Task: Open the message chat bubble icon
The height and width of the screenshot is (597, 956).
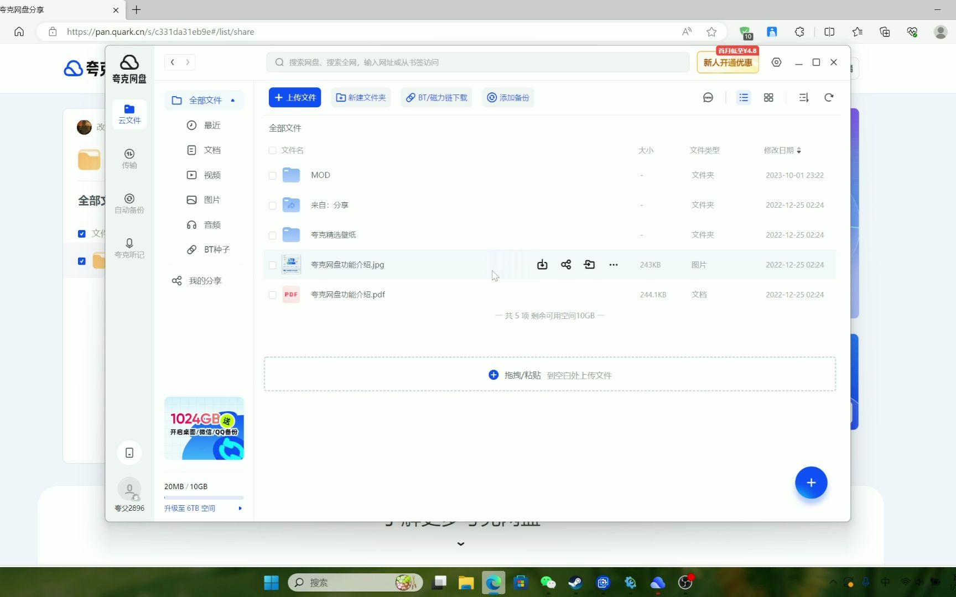Action: pyautogui.click(x=708, y=97)
